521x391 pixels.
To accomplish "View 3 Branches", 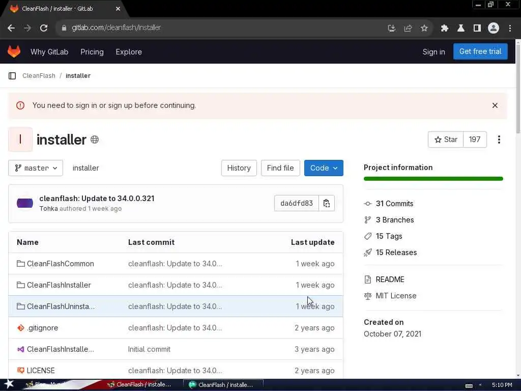I will click(x=395, y=220).
